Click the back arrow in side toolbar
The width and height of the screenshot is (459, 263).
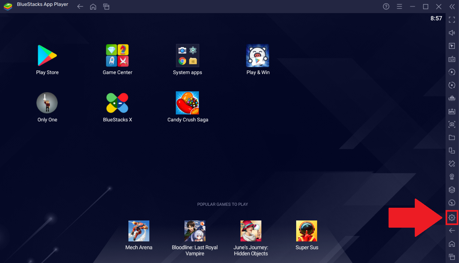pyautogui.click(x=452, y=231)
